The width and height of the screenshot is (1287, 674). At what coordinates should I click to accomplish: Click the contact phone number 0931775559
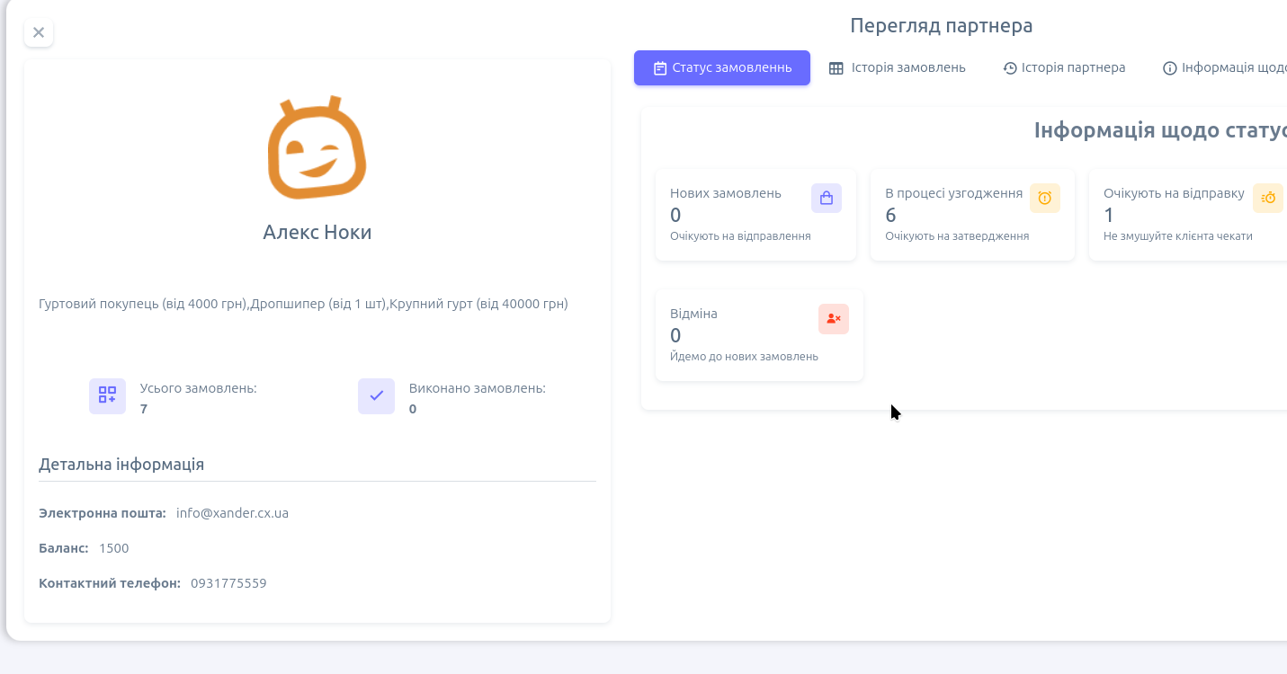228,583
